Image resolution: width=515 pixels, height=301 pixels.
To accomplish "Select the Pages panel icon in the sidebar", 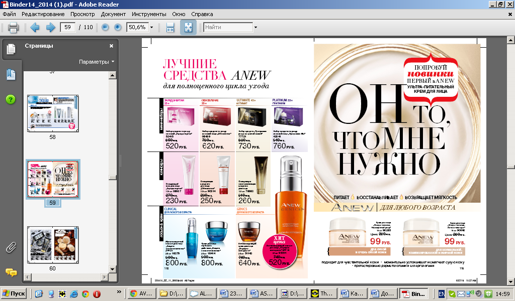I will [x=11, y=49].
